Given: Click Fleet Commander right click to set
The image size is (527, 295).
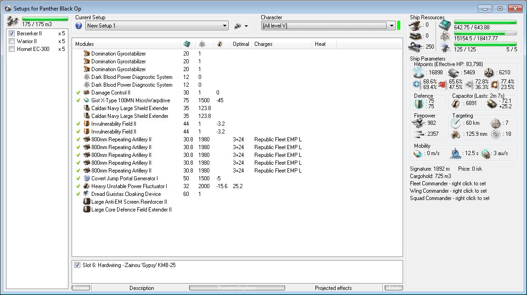Looking at the screenshot, I should [448, 184].
